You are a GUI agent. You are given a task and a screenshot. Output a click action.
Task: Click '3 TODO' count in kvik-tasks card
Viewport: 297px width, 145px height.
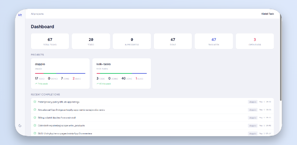click(x=101, y=79)
